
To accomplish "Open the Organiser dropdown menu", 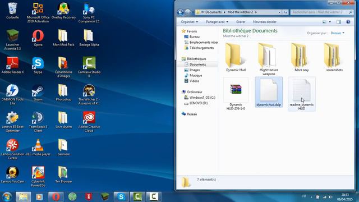I will click(x=190, y=22).
